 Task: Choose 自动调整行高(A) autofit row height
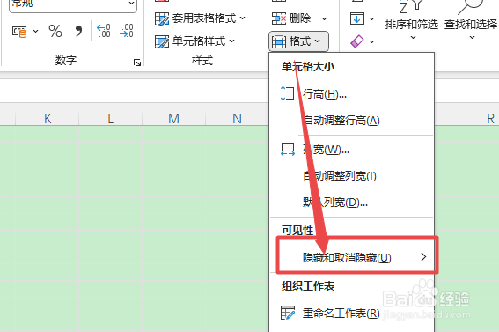click(351, 121)
